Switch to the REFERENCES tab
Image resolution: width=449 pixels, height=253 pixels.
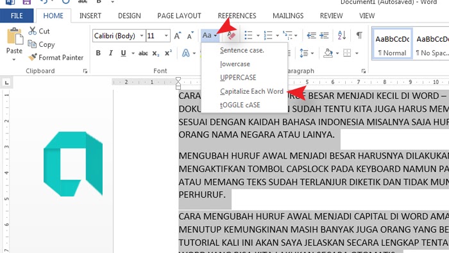237,16
